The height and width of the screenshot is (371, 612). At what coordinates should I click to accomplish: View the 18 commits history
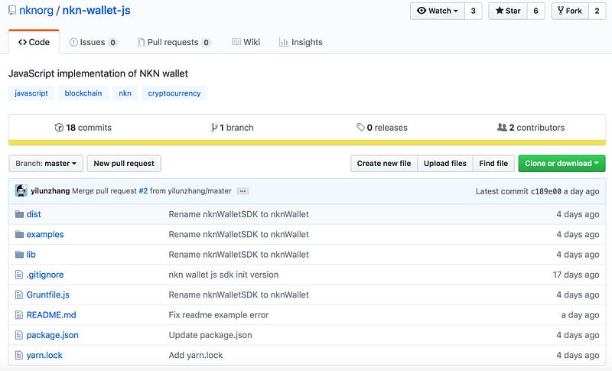(83, 128)
